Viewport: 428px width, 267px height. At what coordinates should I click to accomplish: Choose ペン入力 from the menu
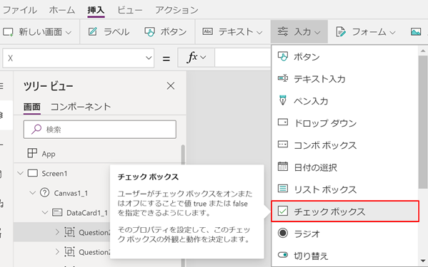345,101
